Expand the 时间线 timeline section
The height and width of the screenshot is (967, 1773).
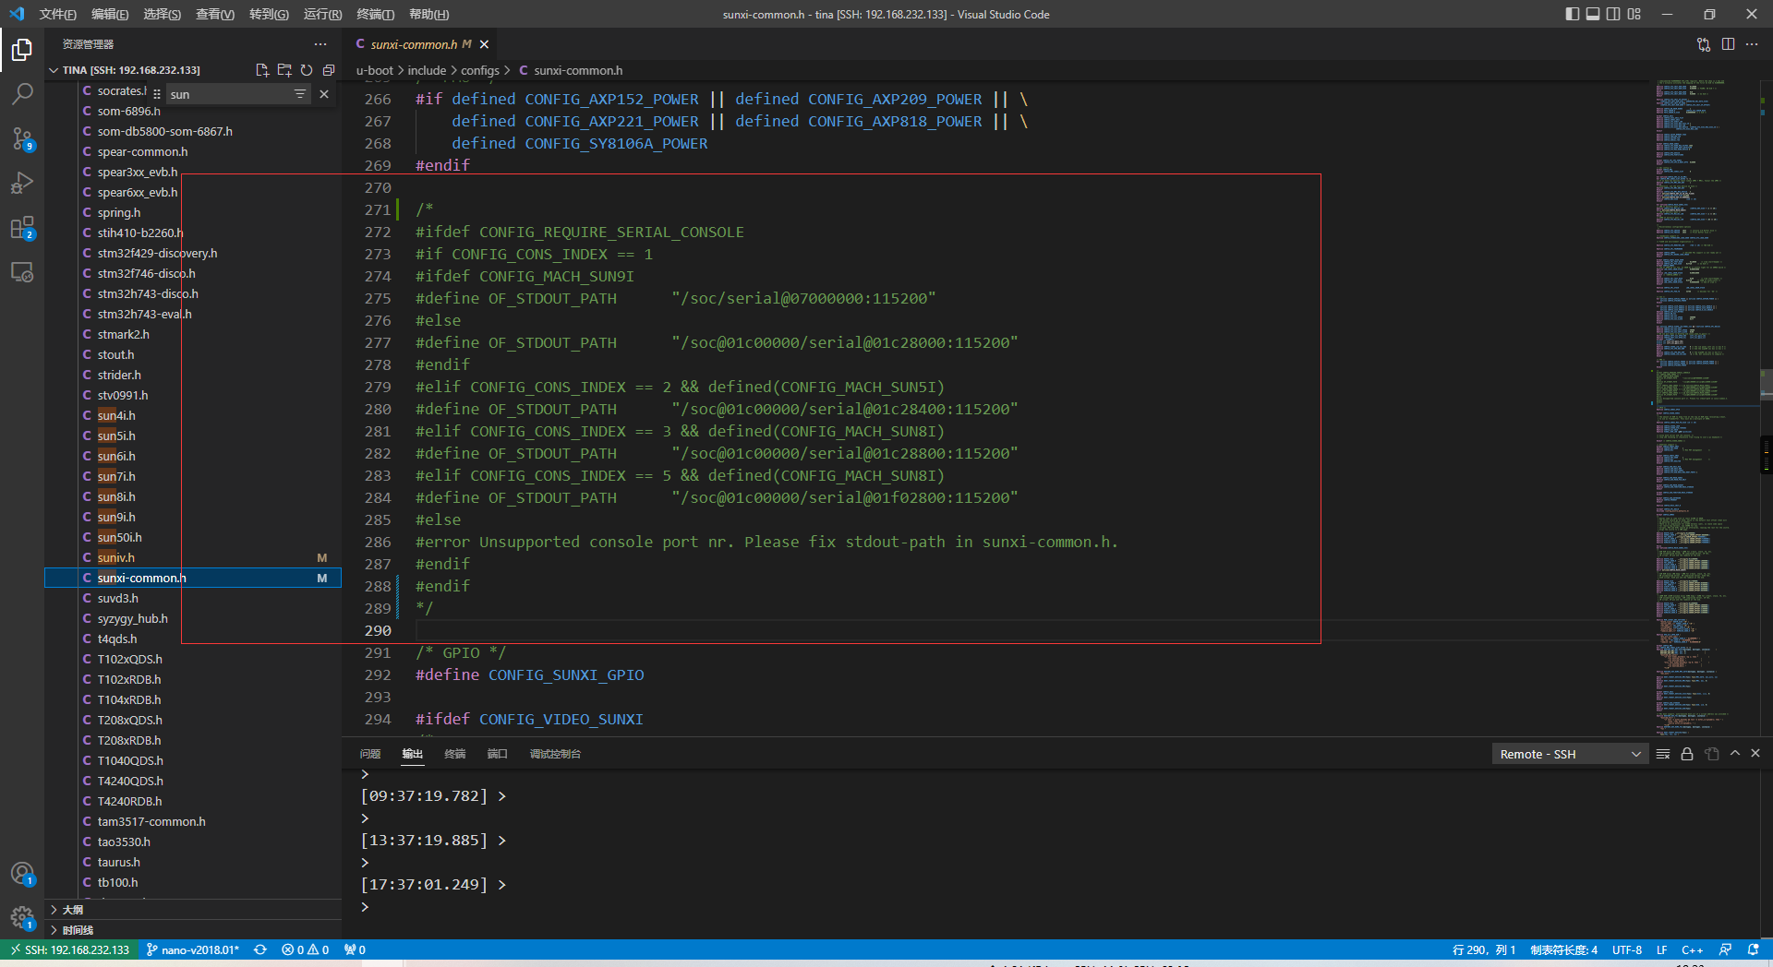[x=78, y=930]
